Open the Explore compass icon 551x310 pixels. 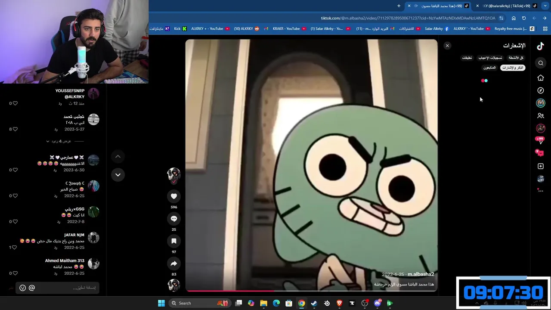541,90
